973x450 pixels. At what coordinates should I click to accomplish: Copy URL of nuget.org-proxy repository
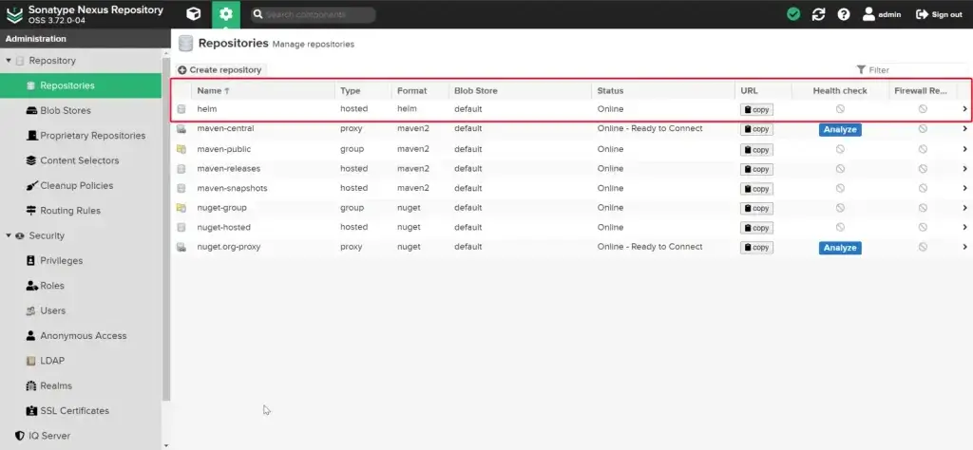(x=756, y=248)
